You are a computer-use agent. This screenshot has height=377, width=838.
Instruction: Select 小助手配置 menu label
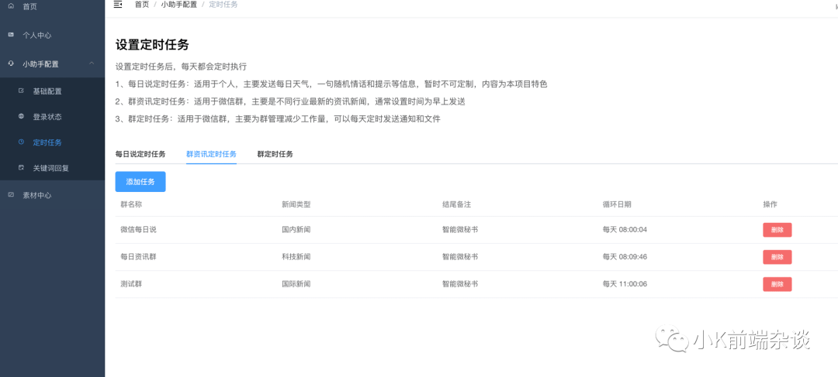[40, 64]
